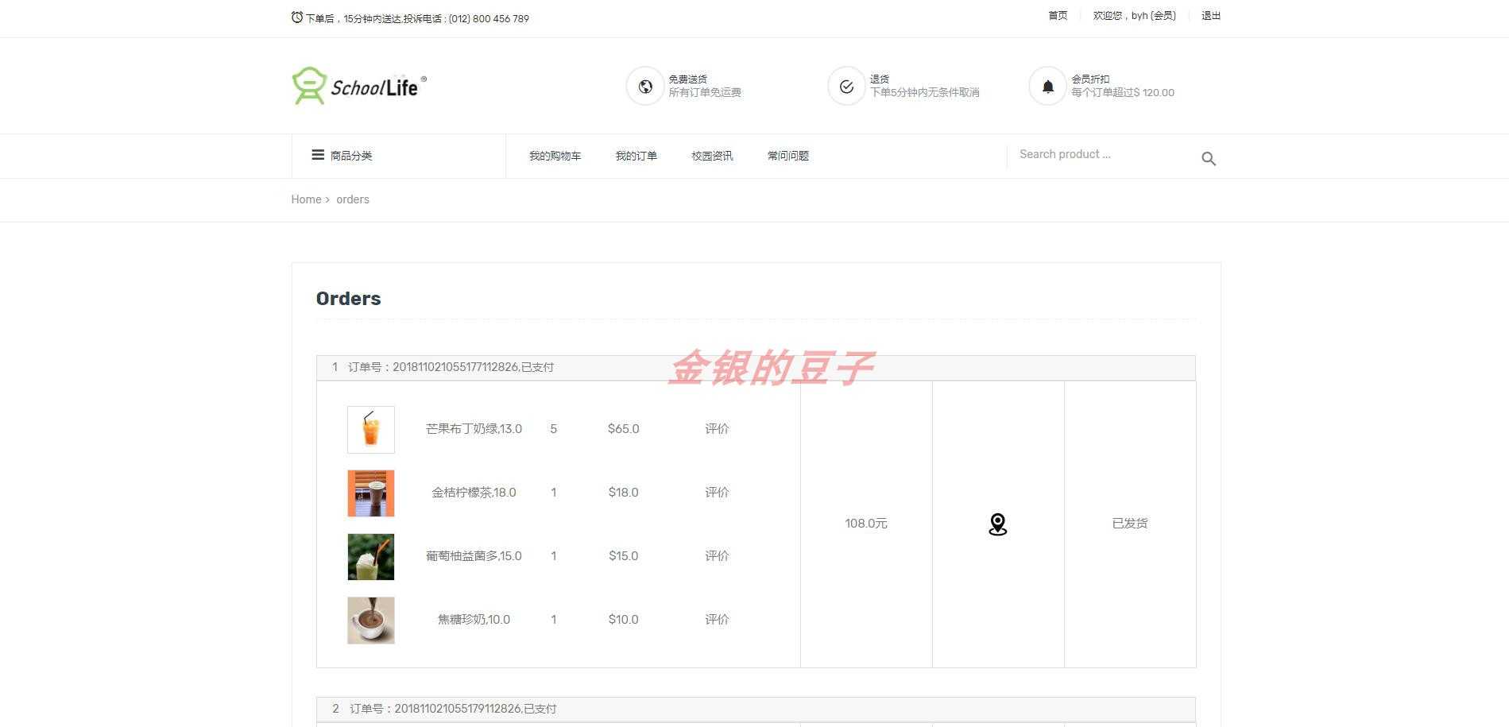The height and width of the screenshot is (727, 1509).
Task: Click 评价 for 焦糖珍奶
Action: tap(717, 620)
